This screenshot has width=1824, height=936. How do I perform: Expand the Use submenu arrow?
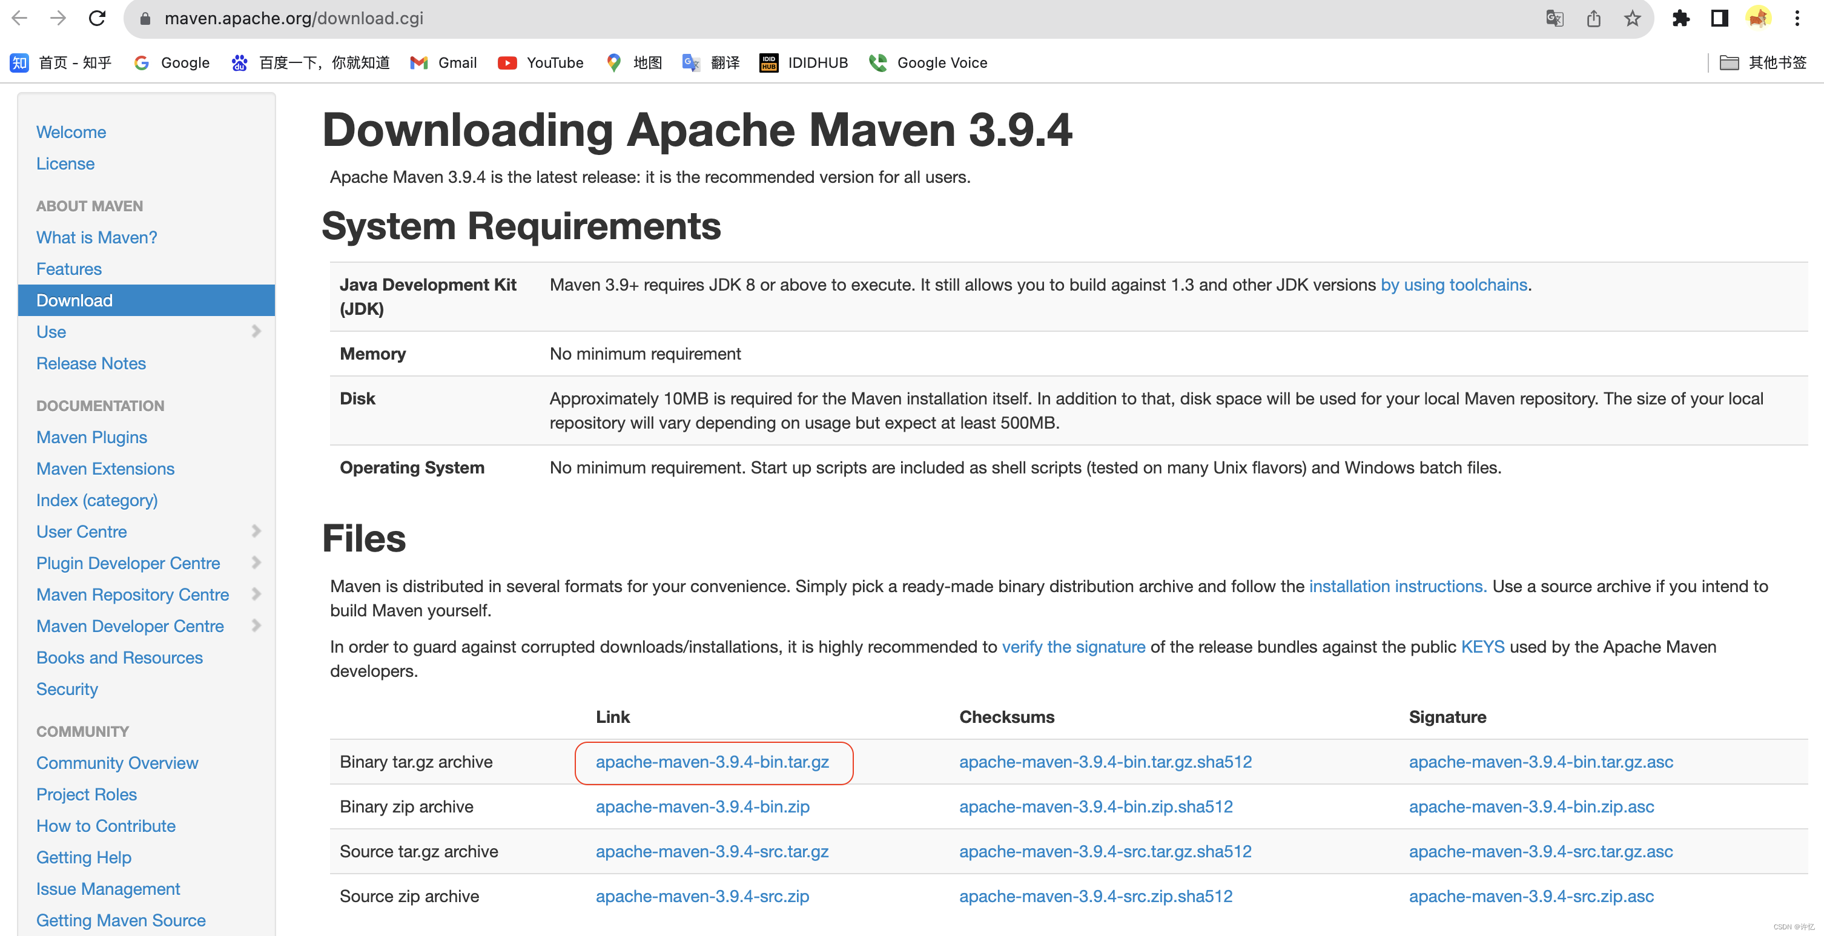256,331
